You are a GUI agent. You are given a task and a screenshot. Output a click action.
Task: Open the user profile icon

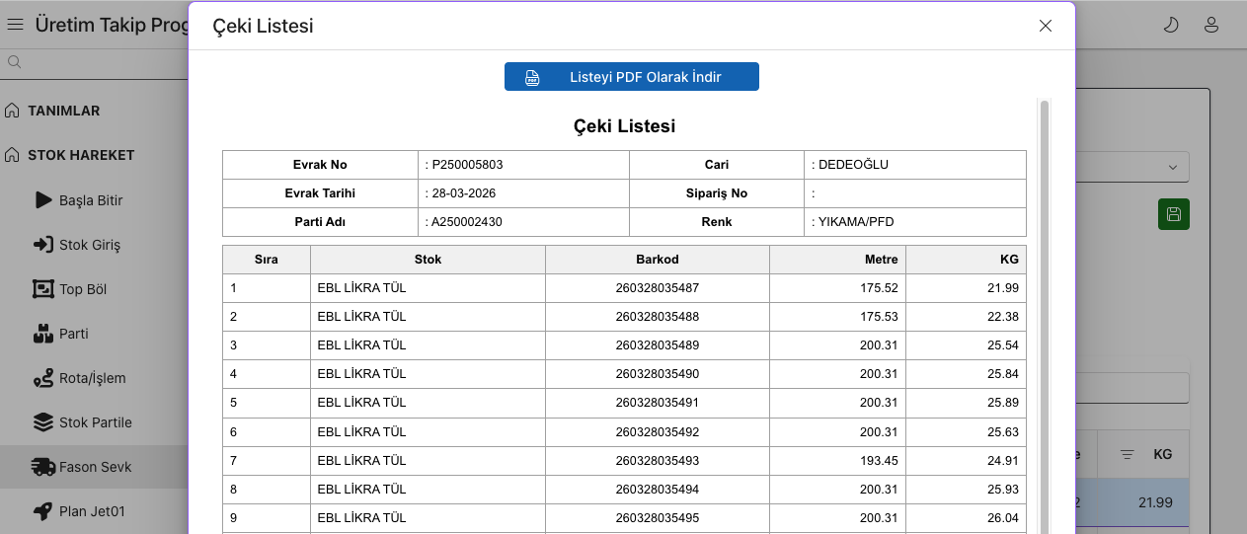click(x=1211, y=25)
